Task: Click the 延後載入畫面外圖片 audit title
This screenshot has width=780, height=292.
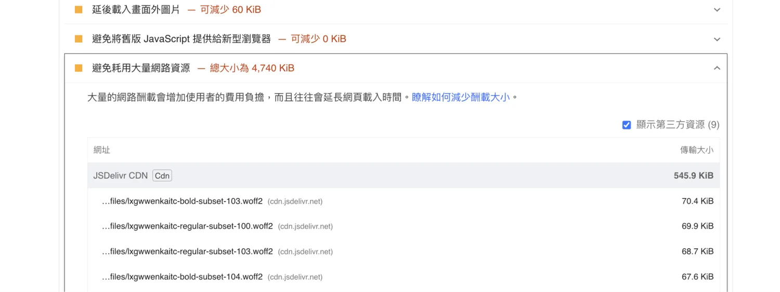Action: click(x=136, y=9)
